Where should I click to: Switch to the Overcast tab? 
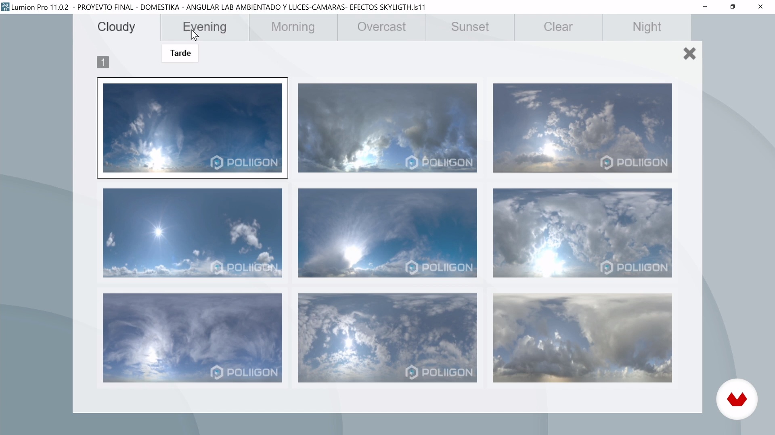click(x=381, y=27)
